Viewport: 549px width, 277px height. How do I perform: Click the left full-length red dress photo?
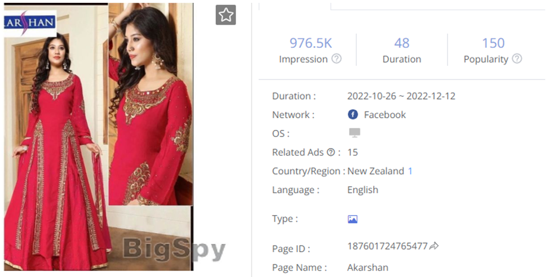[56, 154]
